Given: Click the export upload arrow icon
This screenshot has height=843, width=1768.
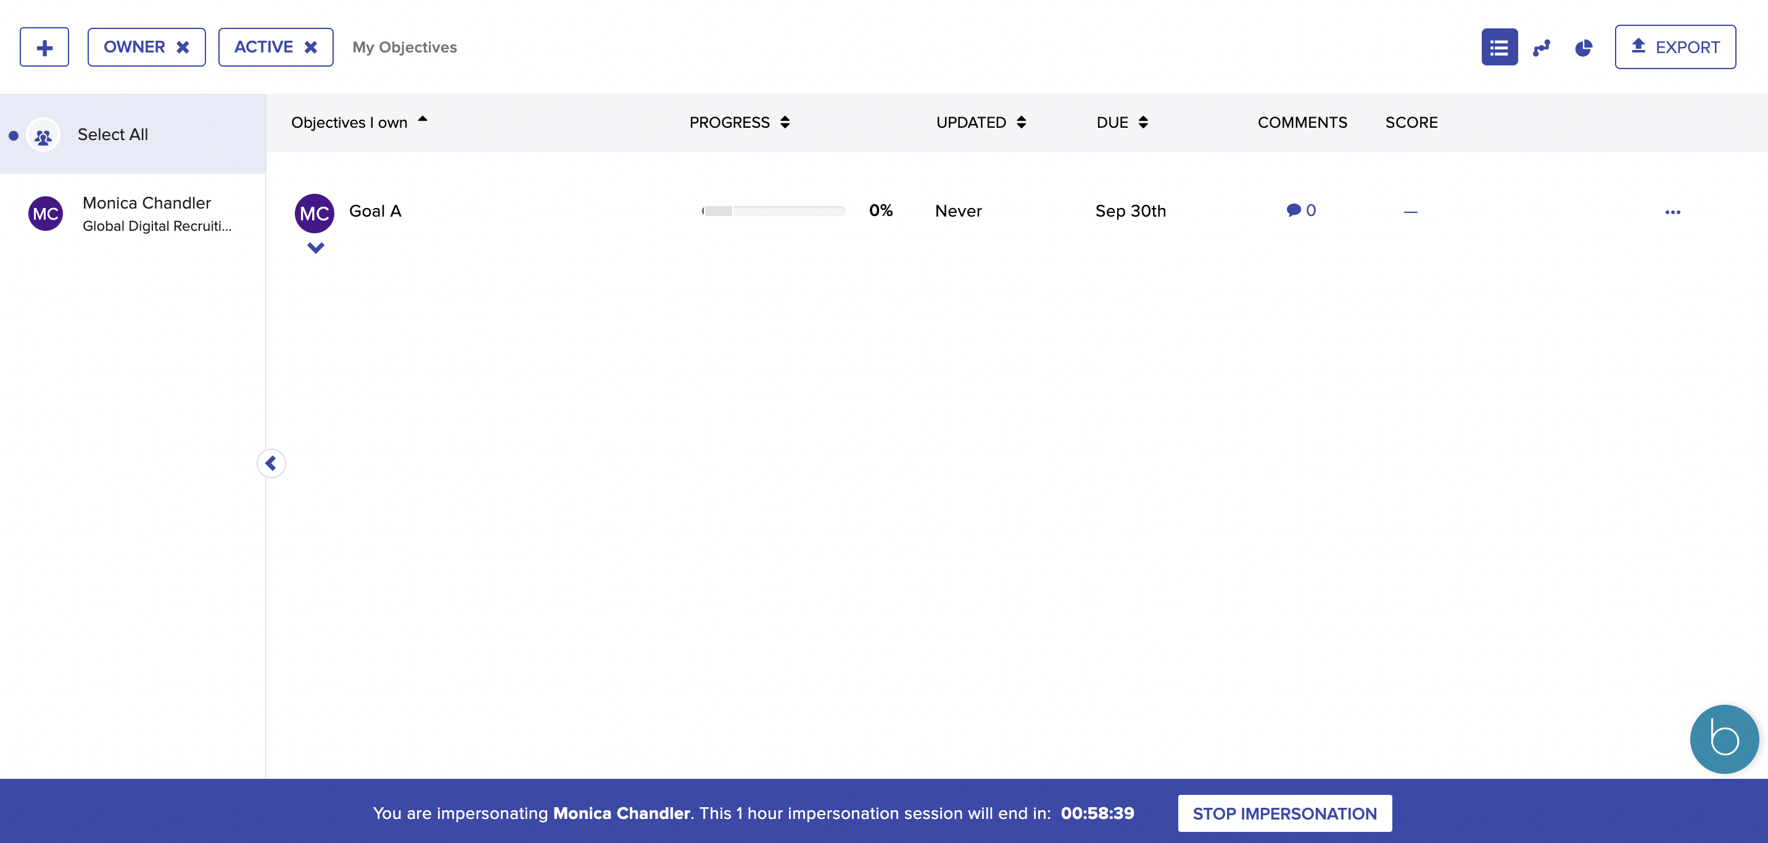Looking at the screenshot, I should click(x=1638, y=46).
